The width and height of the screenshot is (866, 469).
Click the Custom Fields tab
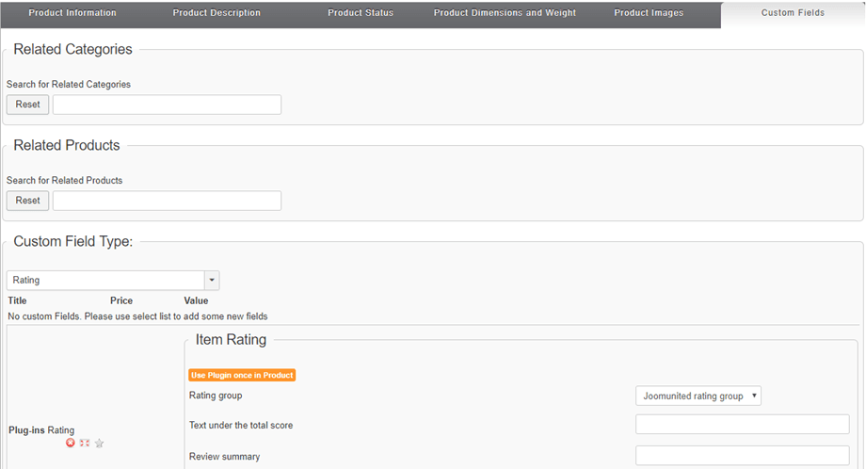point(793,13)
